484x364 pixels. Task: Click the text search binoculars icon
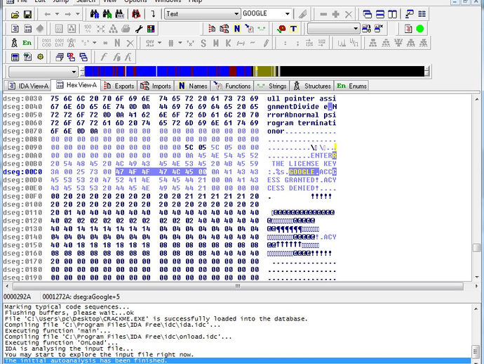coord(95,14)
